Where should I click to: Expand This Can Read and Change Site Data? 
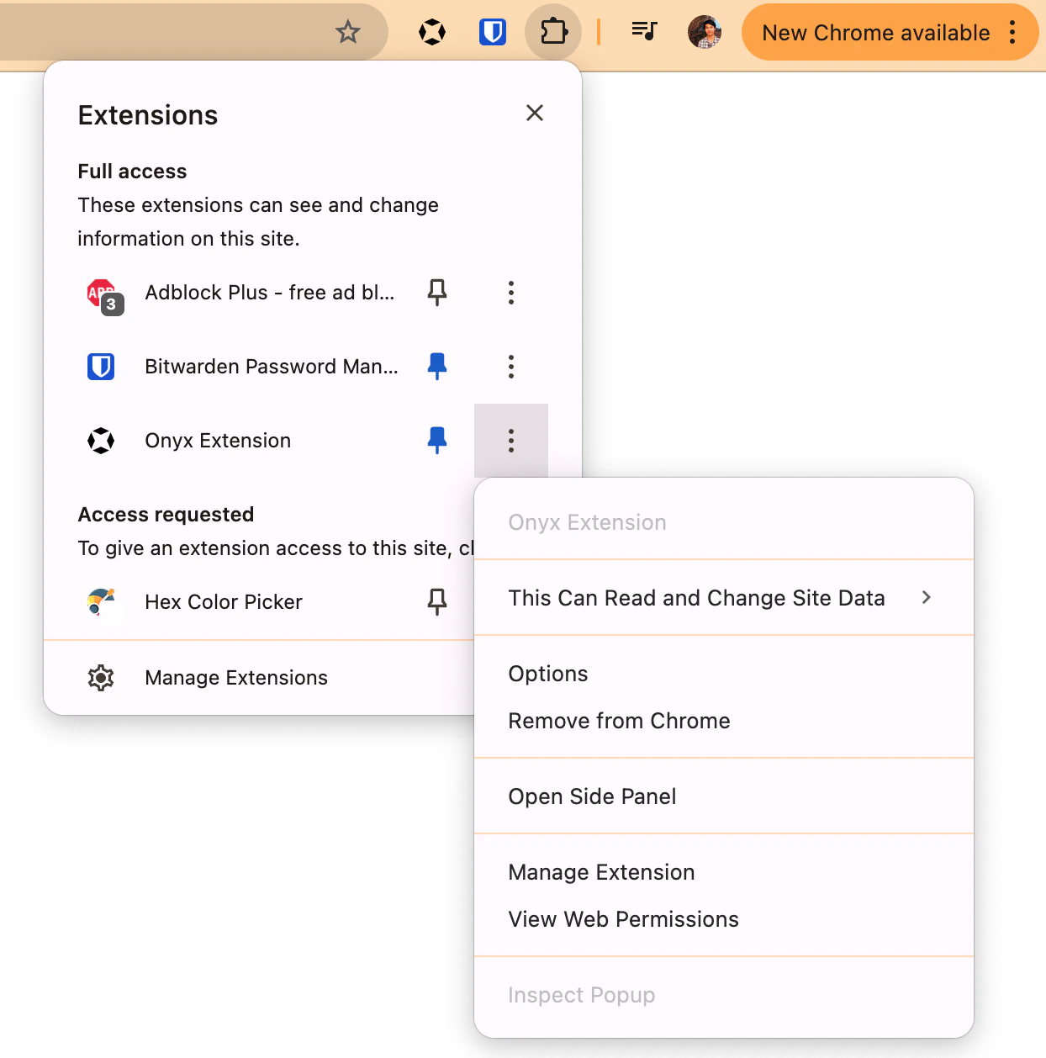pos(697,598)
